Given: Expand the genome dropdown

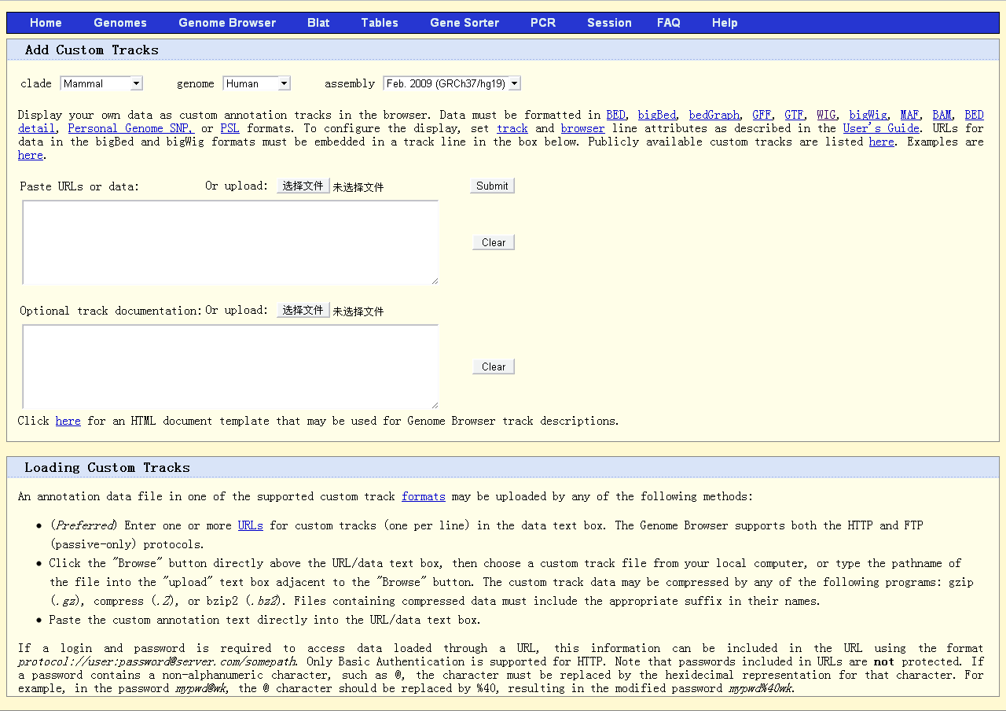Looking at the screenshot, I should tap(256, 83).
